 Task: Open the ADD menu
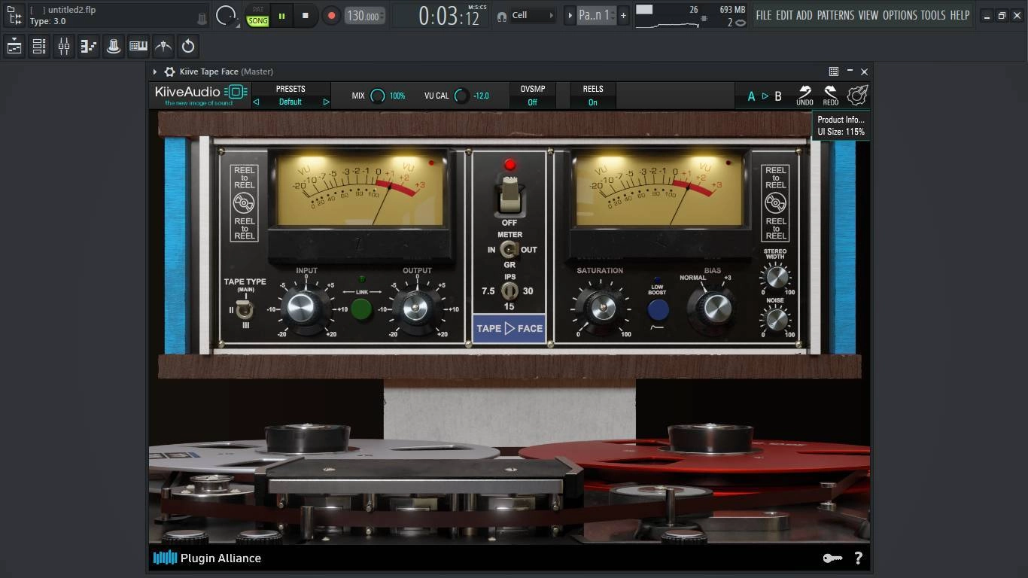tap(804, 15)
